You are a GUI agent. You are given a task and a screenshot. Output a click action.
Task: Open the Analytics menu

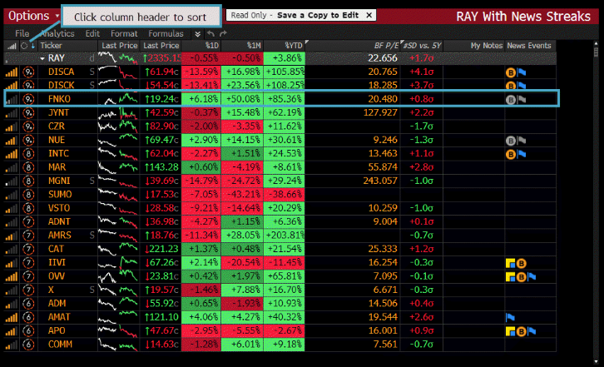(x=57, y=33)
